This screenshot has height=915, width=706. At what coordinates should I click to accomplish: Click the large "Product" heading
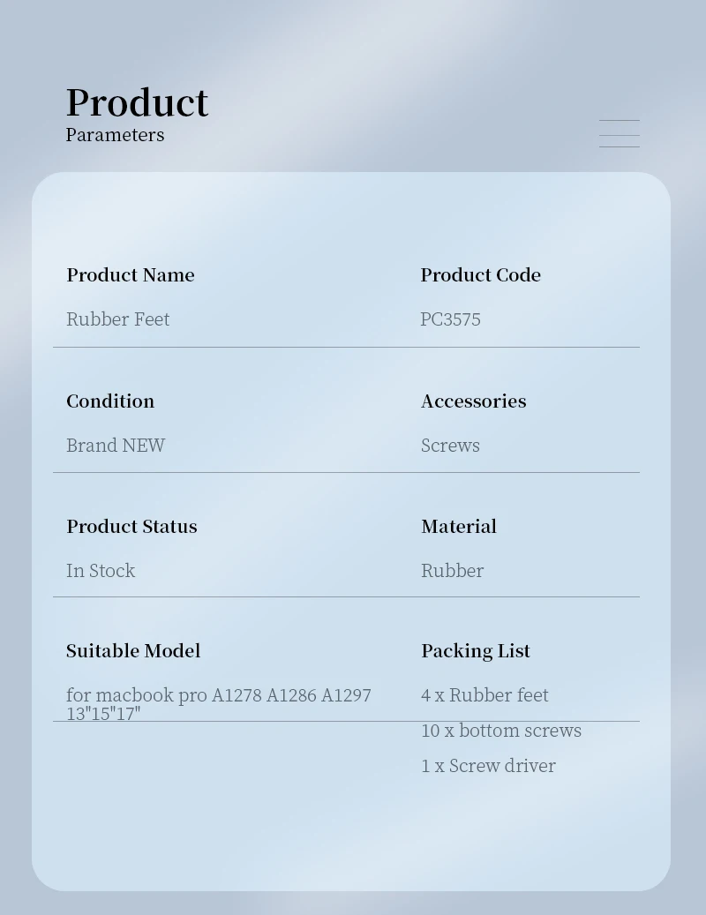137,102
